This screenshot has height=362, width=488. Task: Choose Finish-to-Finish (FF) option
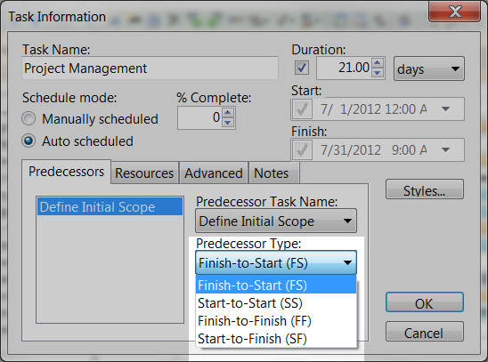point(276,321)
